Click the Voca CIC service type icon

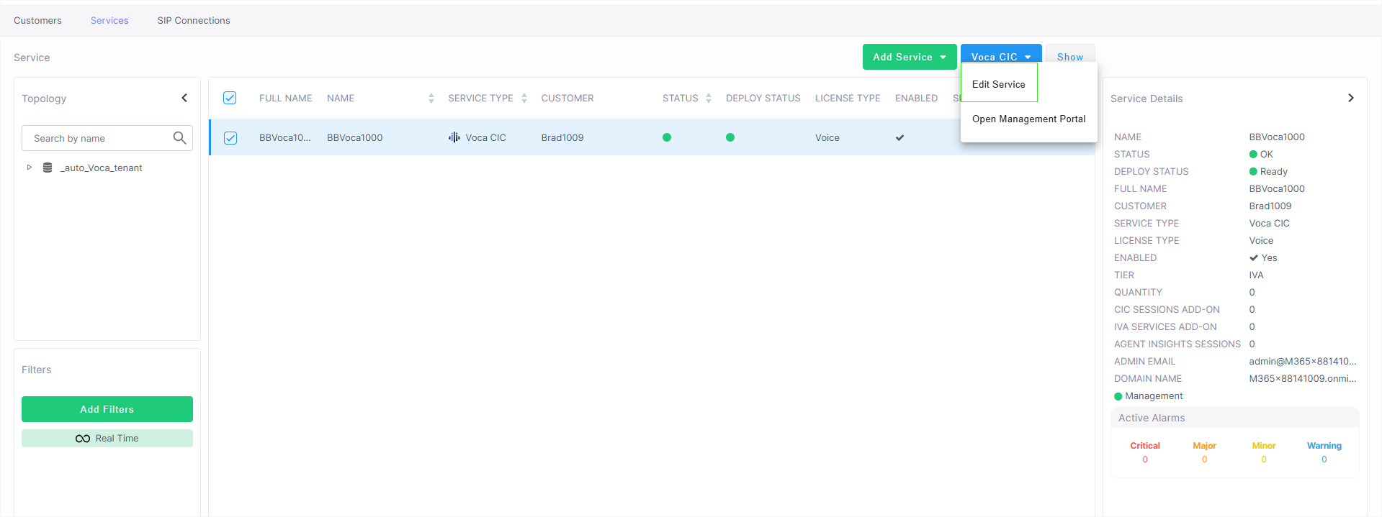pyautogui.click(x=454, y=137)
